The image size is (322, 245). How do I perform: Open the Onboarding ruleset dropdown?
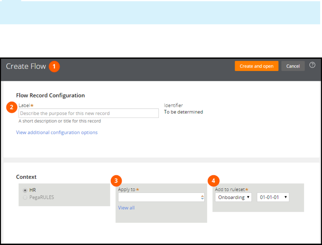pos(233,197)
